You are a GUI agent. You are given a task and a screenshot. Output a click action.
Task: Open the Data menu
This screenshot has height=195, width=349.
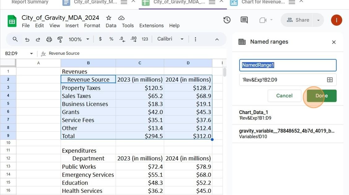click(111, 26)
